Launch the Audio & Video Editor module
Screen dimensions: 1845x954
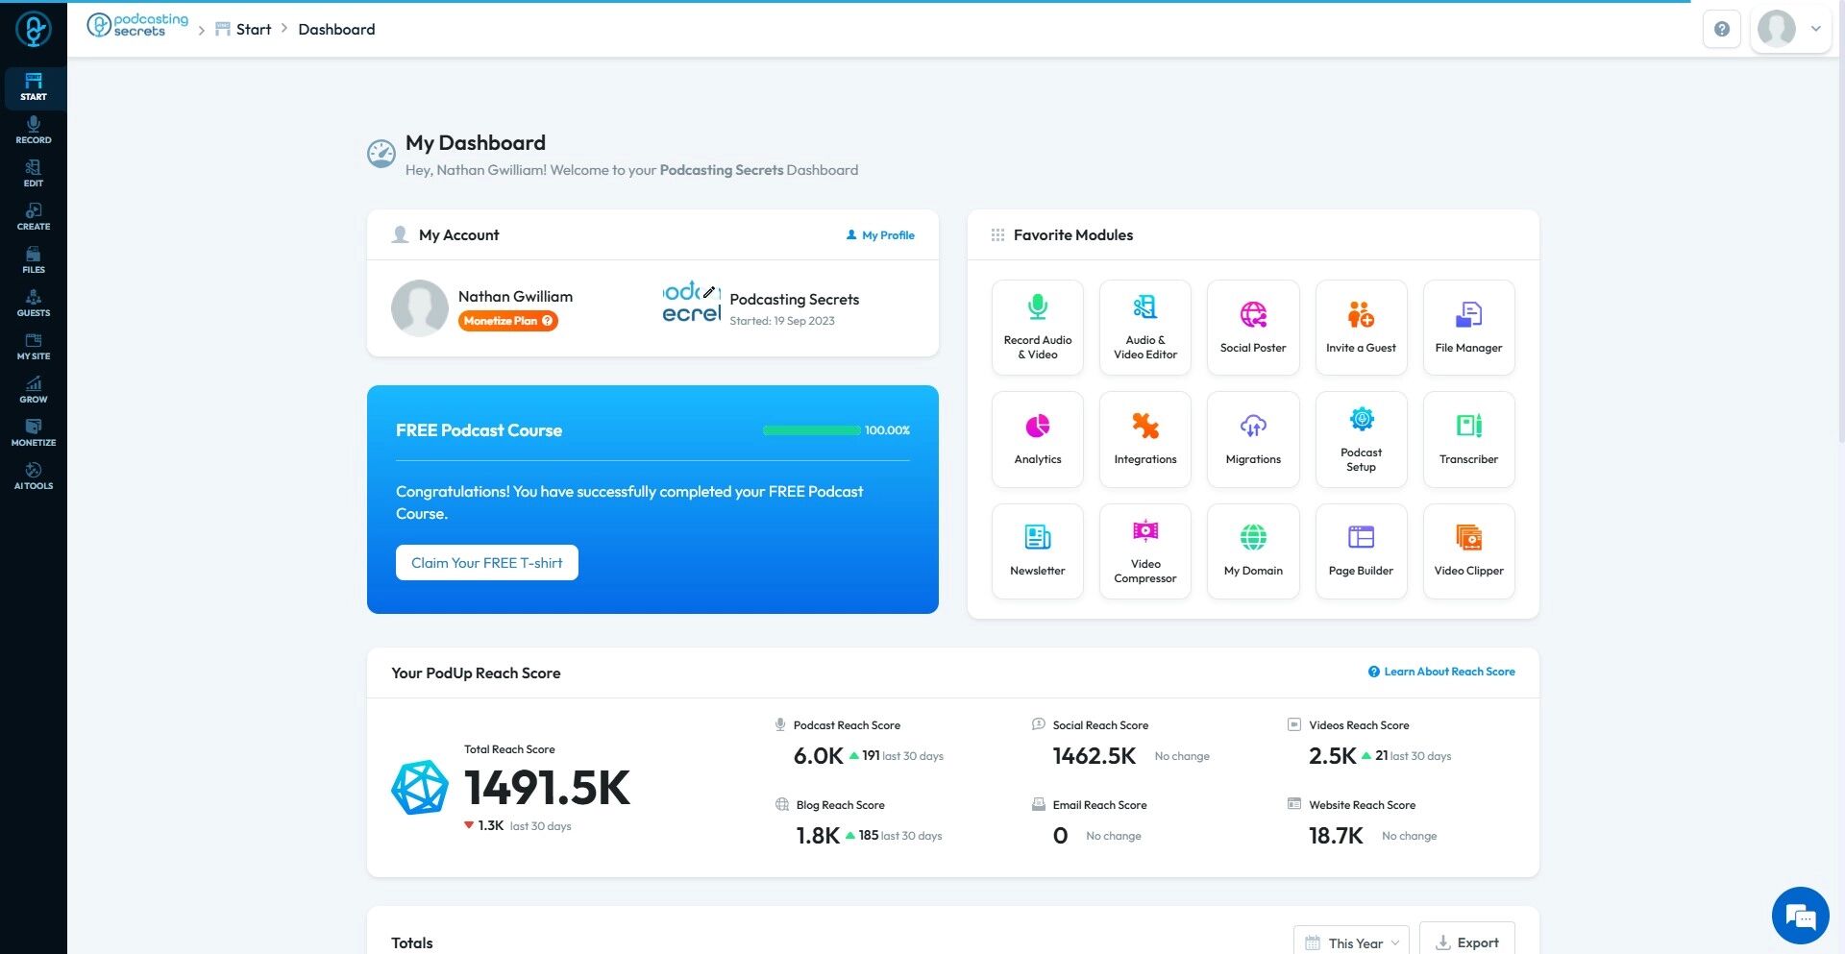click(1145, 327)
